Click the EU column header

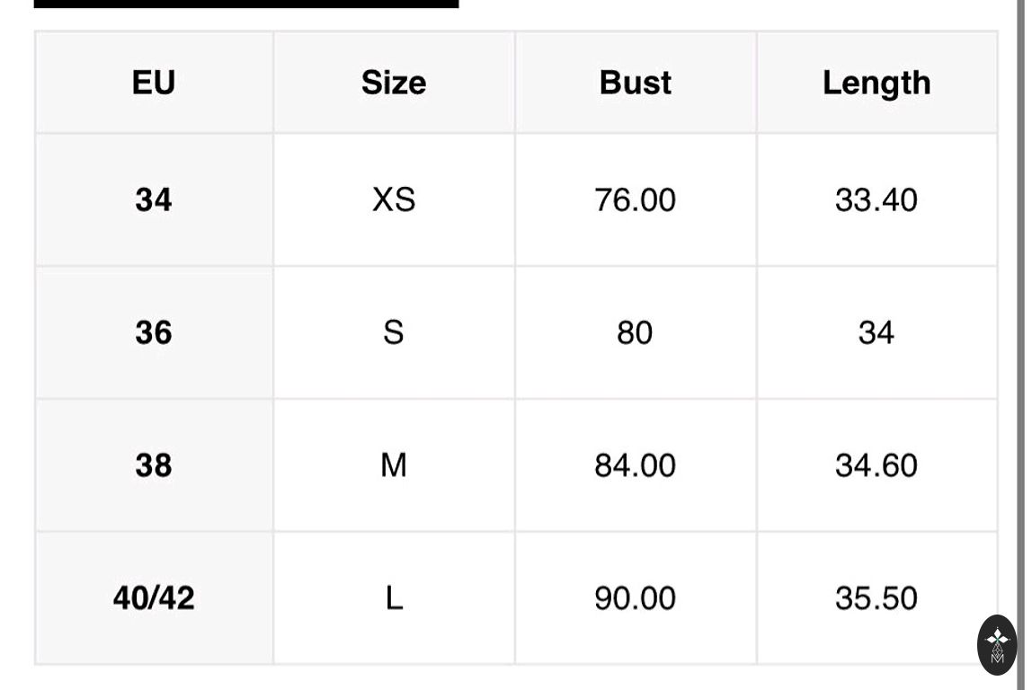[x=154, y=83]
